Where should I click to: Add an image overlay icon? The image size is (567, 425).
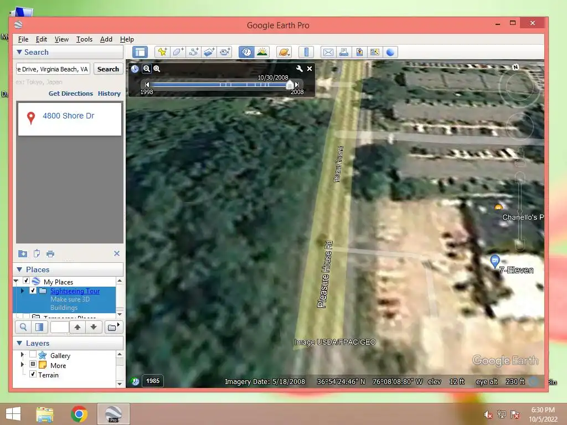(209, 52)
